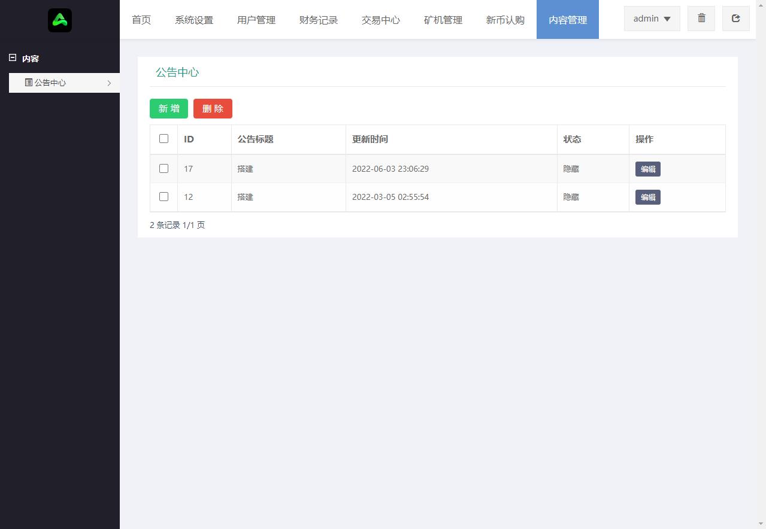Click the red 删除 button
The width and height of the screenshot is (766, 529).
coord(213,108)
